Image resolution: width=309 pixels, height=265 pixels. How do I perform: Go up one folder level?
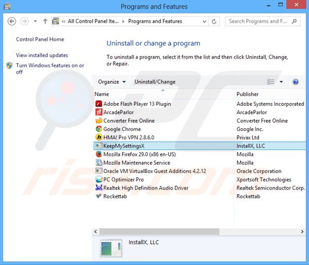pyautogui.click(x=45, y=21)
